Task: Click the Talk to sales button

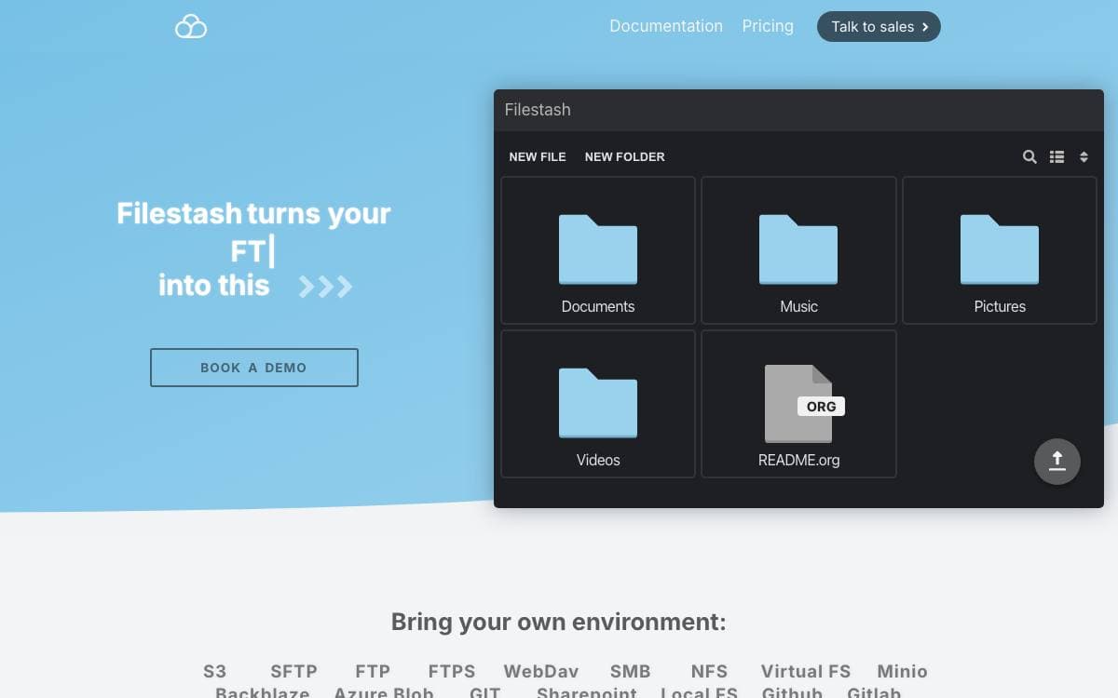Action: [879, 26]
